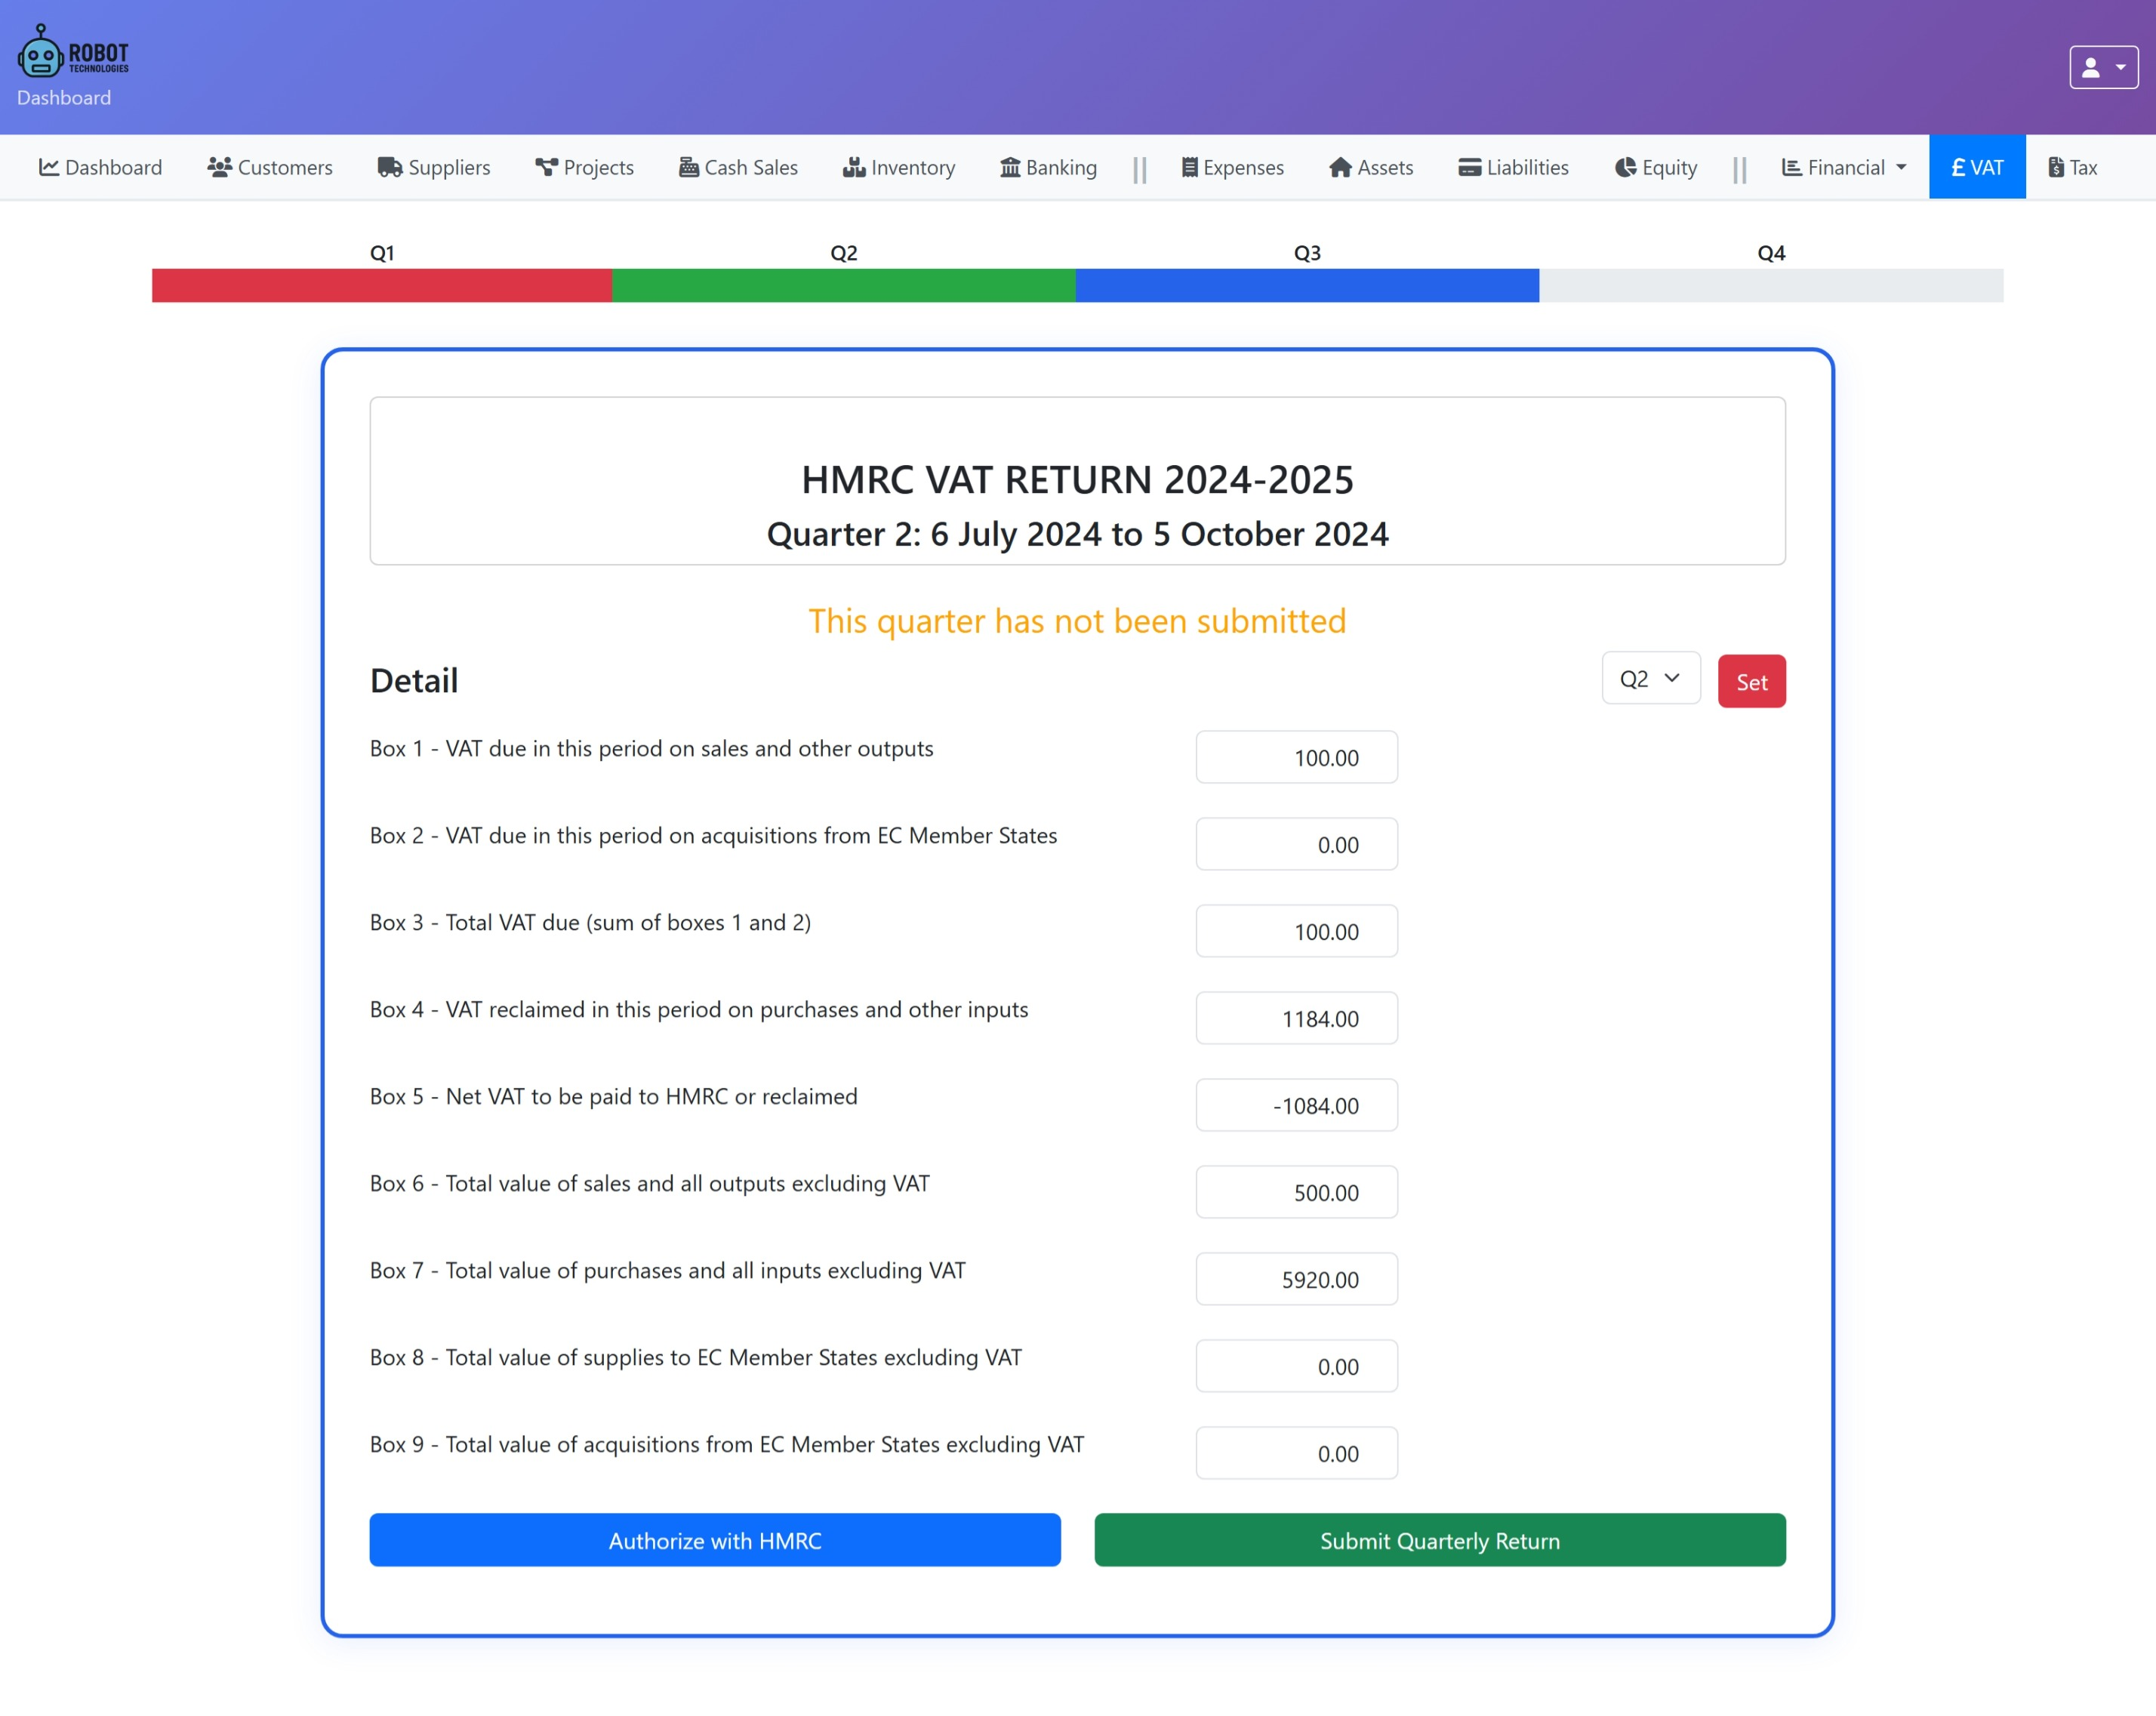The height and width of the screenshot is (1716, 2156).
Task: Click the Projects diagram icon
Action: 546,167
